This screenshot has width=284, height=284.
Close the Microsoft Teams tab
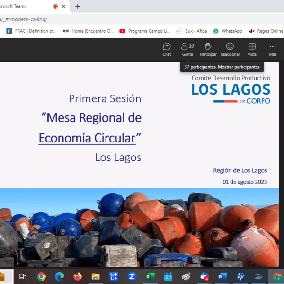[65, 6]
